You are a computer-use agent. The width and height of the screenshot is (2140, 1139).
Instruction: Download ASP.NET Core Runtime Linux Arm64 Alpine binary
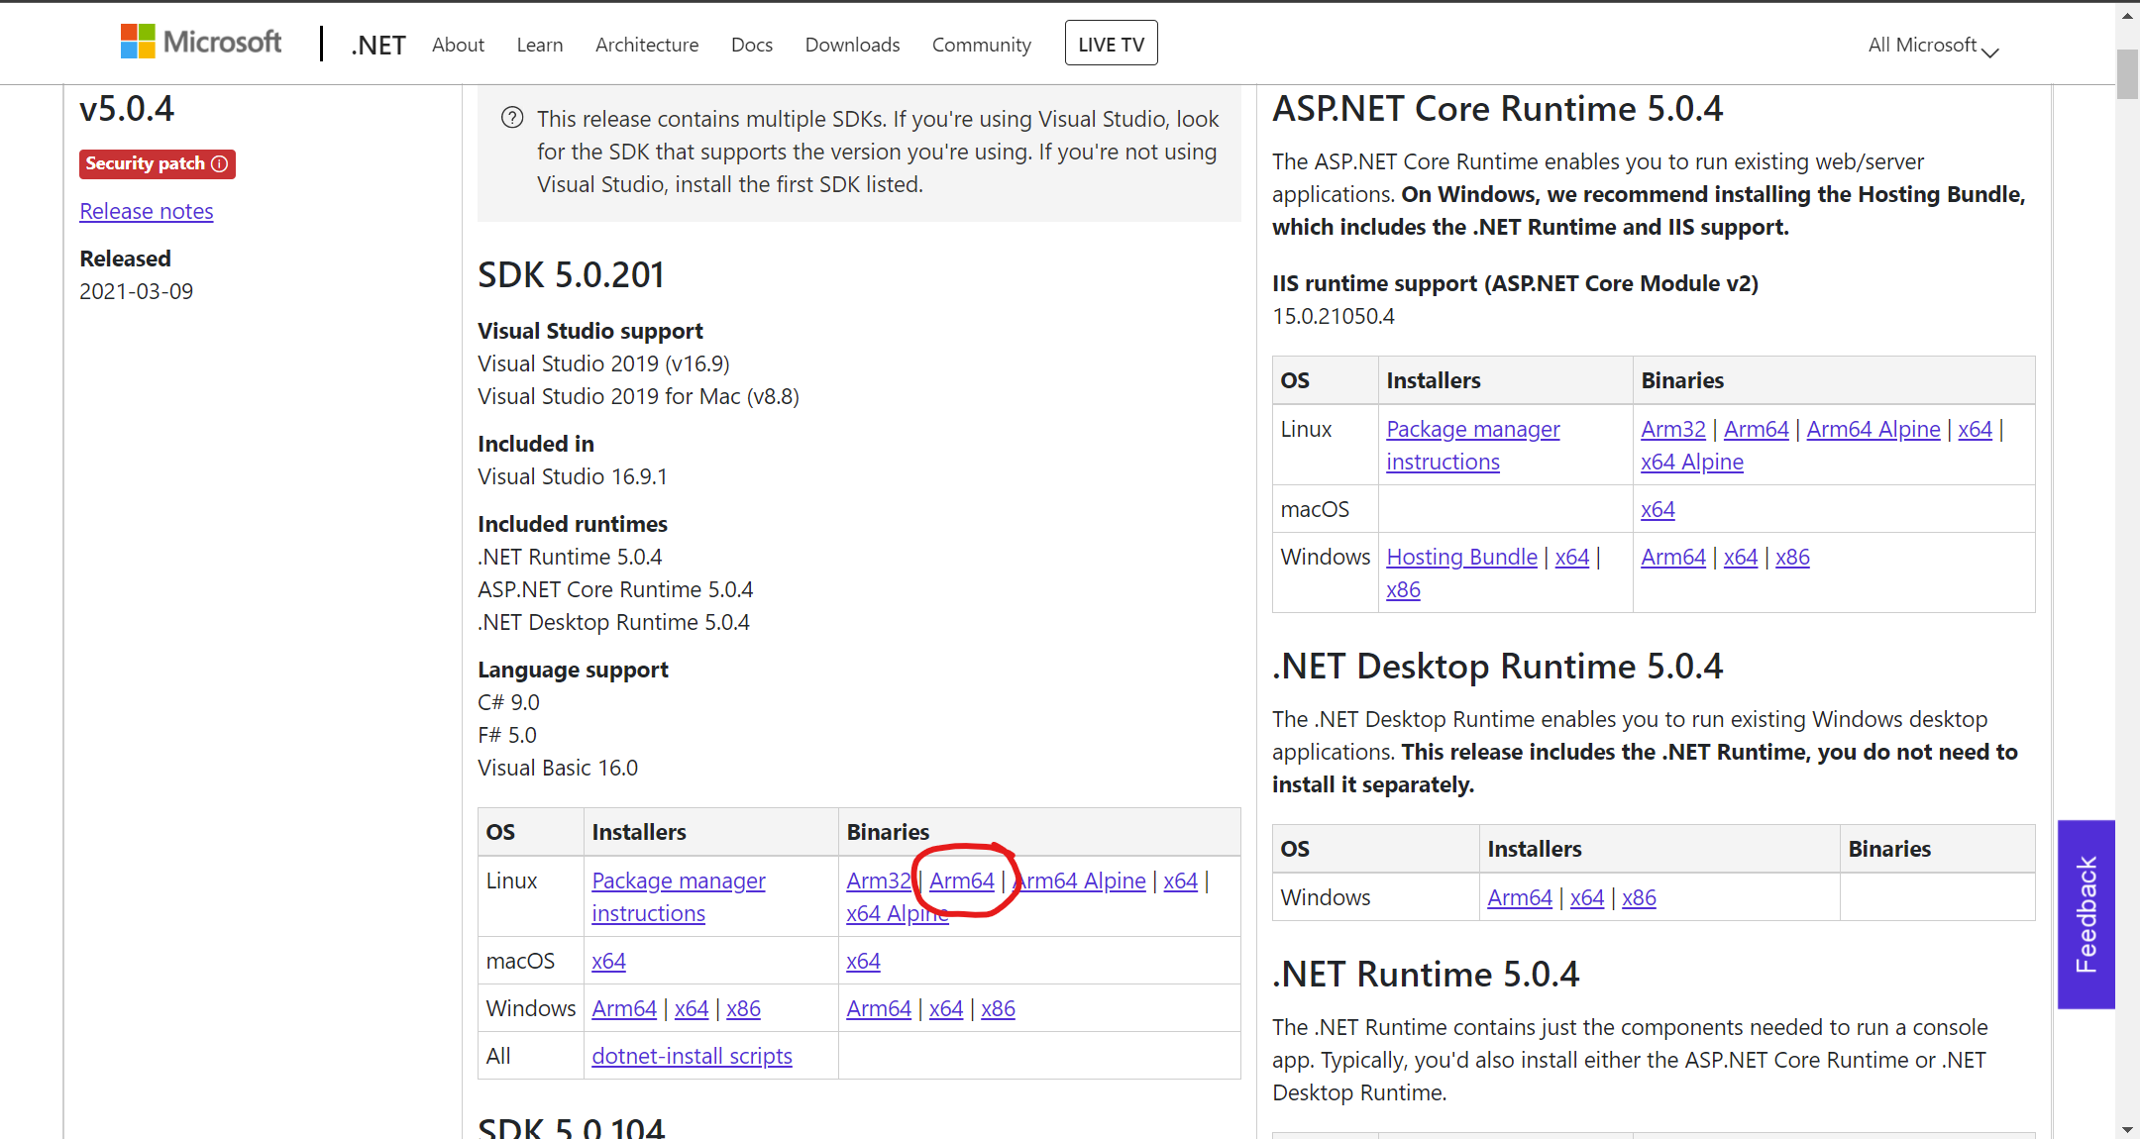(1873, 429)
